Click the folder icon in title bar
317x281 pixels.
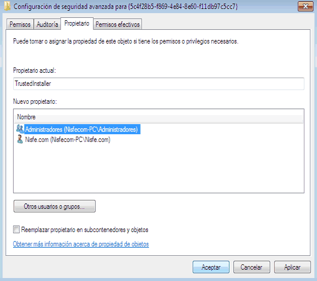(7, 7)
